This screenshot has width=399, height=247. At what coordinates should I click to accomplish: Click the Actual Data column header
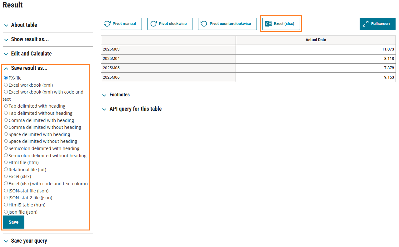[x=316, y=40]
